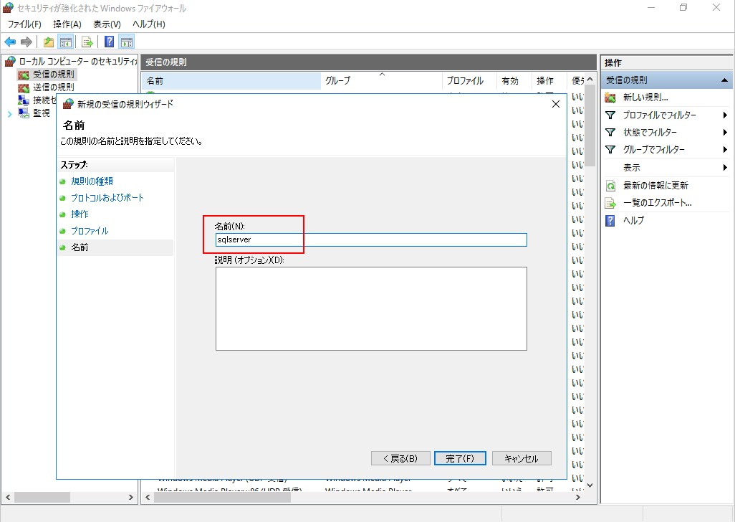Viewport: 735px width, 522px height.
Task: Expand the 監視 tree node
Action: pos(9,113)
